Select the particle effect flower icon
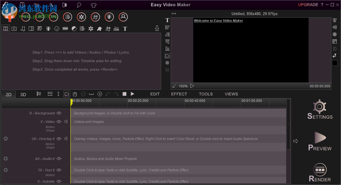This screenshot has width=341, height=185. [x=91, y=28]
